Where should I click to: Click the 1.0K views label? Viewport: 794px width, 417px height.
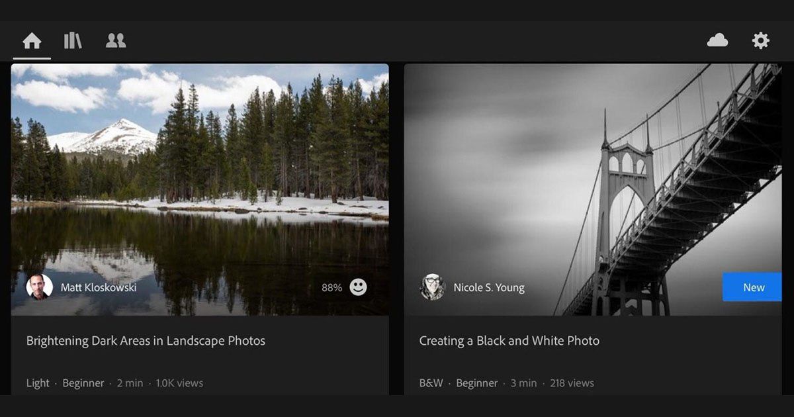pos(179,383)
